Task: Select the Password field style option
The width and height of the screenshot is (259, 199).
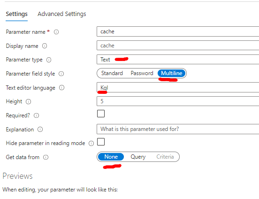Action: coord(142,73)
